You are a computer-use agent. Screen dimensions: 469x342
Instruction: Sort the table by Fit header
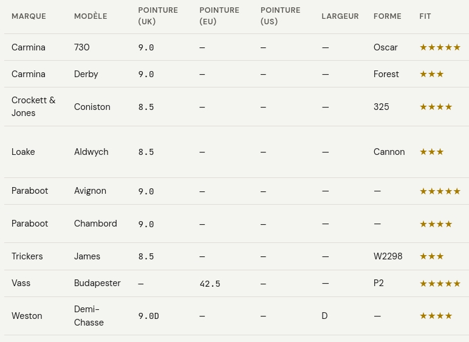tap(425, 16)
